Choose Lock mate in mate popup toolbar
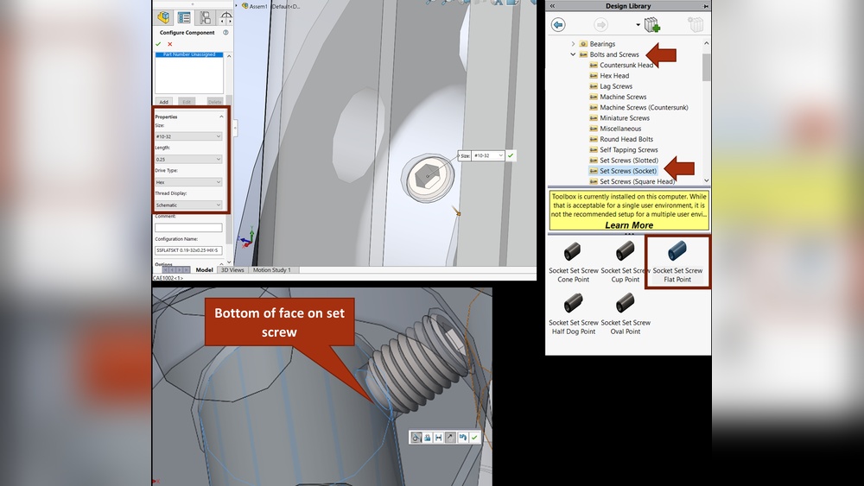Image resolution: width=864 pixels, height=486 pixels. tap(427, 438)
